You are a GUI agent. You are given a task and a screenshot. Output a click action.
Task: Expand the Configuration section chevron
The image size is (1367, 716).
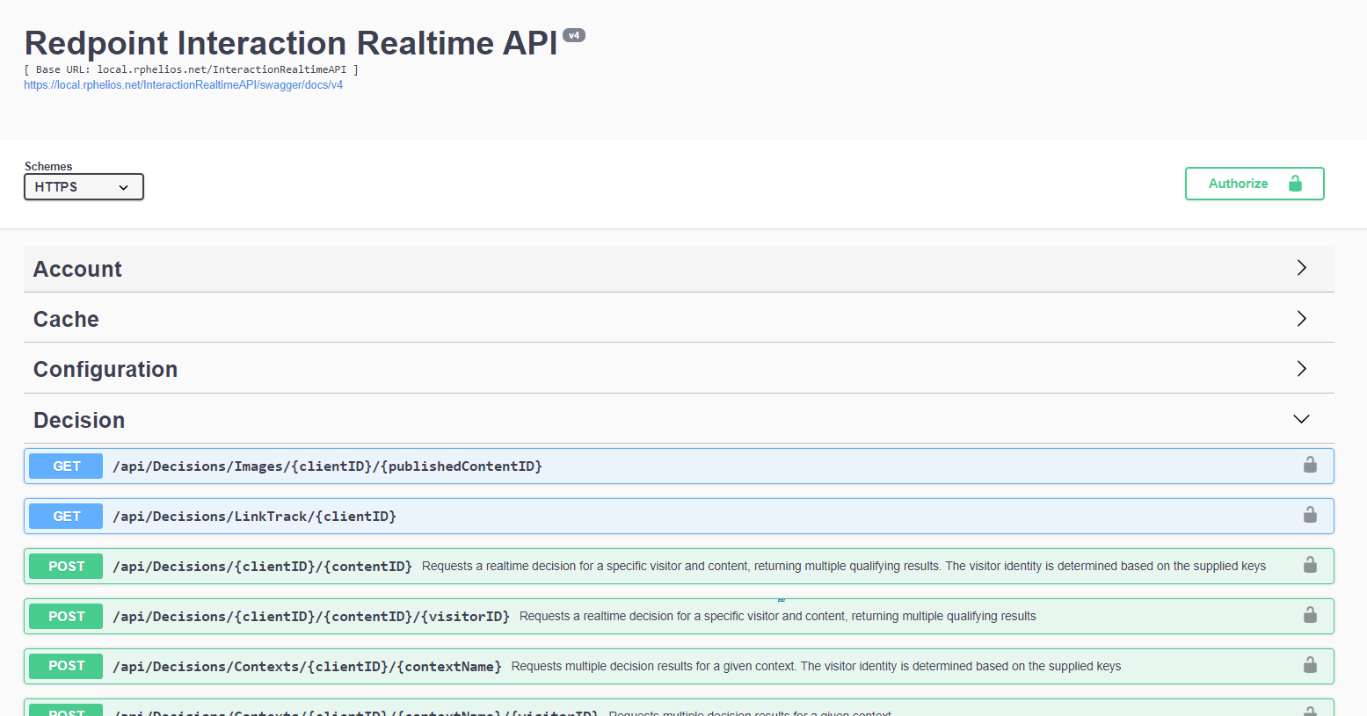pos(1301,368)
